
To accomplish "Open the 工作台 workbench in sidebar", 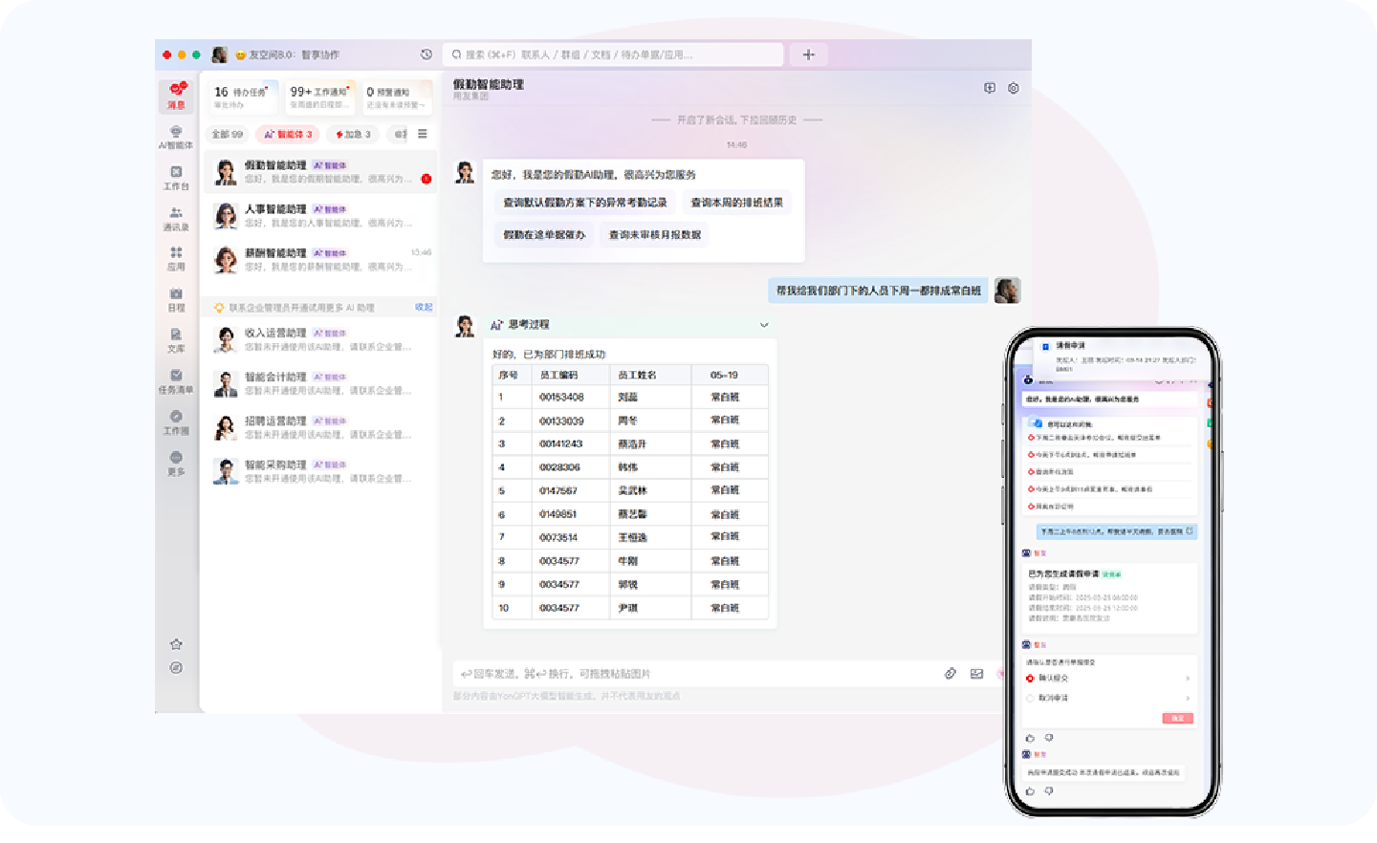I will 176,178.
